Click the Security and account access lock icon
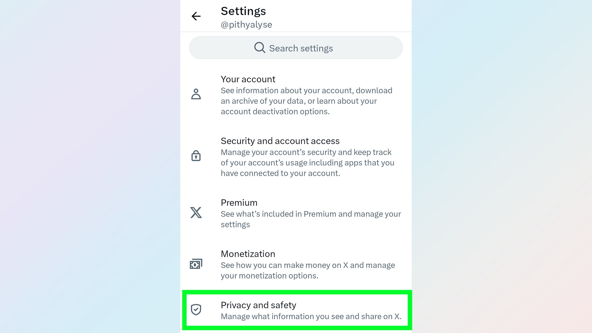The image size is (592, 333). (x=196, y=155)
